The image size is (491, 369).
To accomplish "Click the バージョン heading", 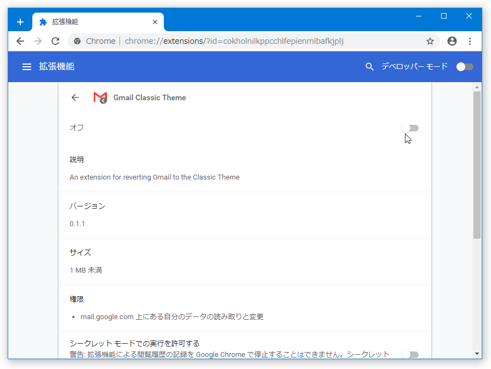I will (87, 206).
